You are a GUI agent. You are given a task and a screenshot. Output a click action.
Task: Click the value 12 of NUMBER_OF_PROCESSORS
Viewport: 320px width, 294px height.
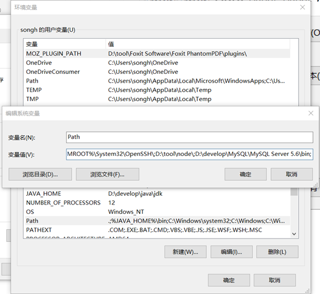[111, 203]
